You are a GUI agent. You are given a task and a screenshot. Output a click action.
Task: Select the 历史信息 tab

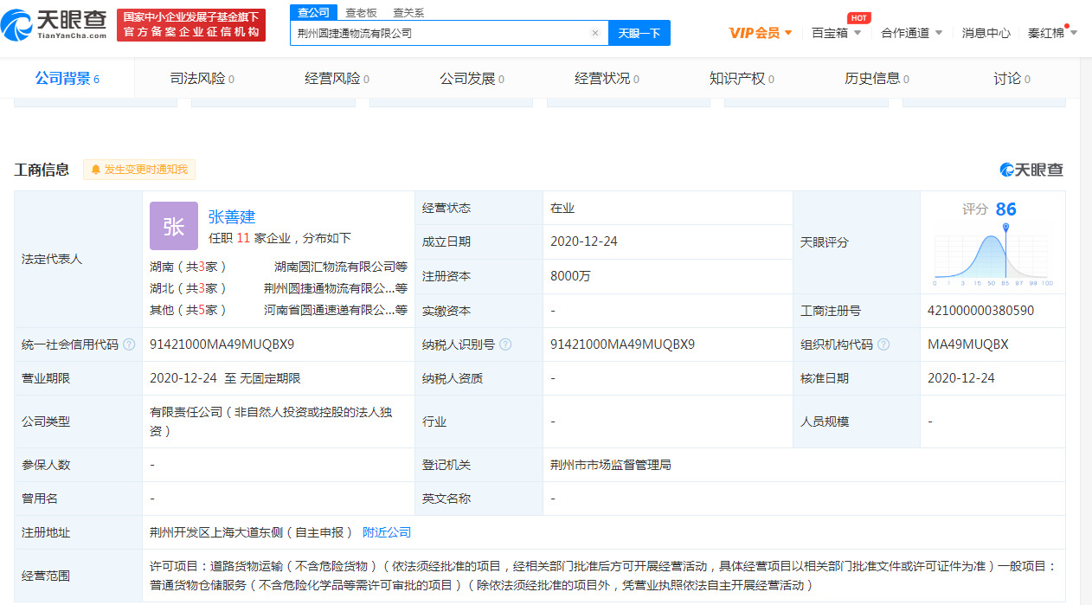[877, 79]
